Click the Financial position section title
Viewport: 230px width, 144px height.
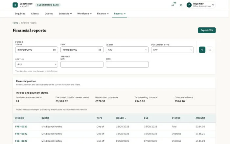click(x=26, y=81)
